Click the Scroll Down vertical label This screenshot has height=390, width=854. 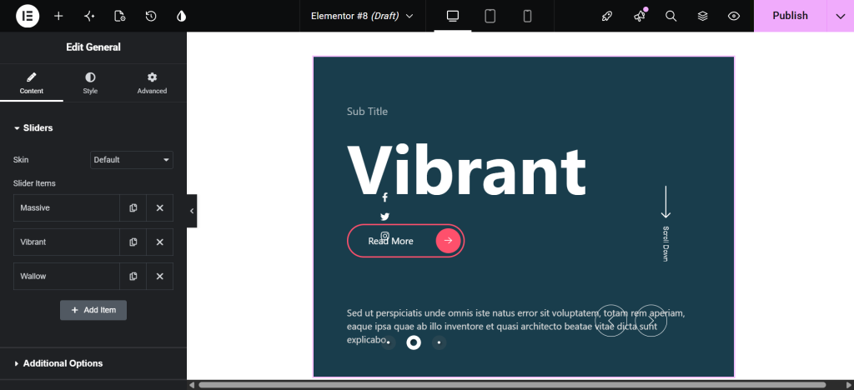pyautogui.click(x=665, y=243)
